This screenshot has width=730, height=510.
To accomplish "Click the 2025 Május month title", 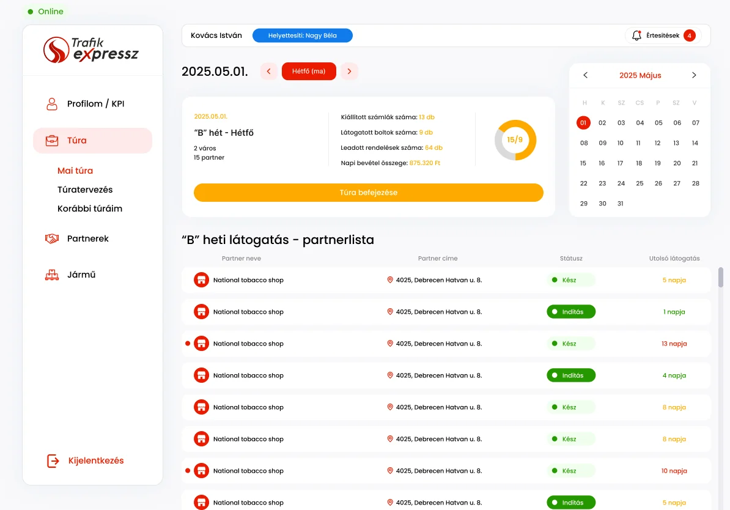I will 640,75.
